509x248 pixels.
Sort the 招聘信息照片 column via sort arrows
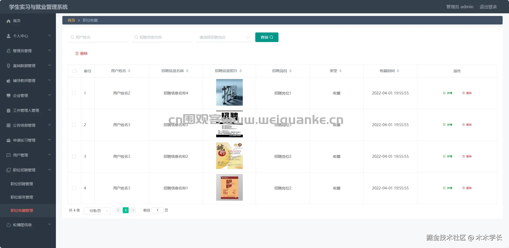[x=241, y=71]
